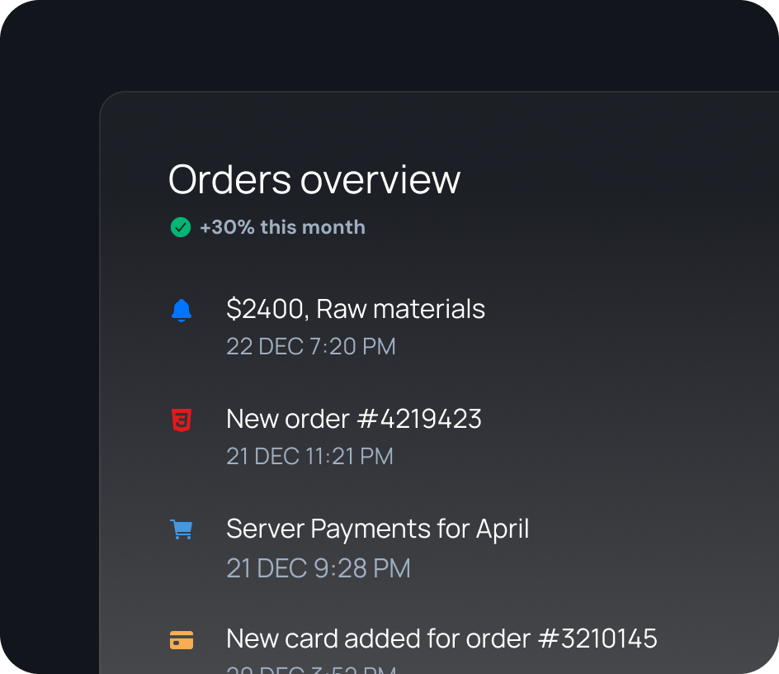Click the 21 DEC 9:28 PM timestamp
The image size is (779, 674).
318,568
